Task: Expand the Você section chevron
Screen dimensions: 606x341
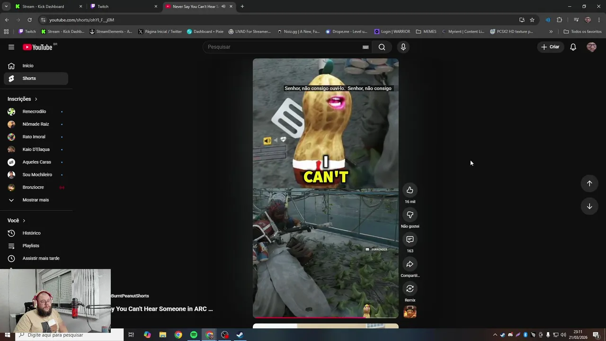Action: pyautogui.click(x=24, y=221)
